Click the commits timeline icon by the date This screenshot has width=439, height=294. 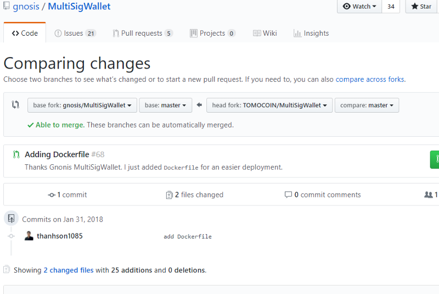pos(11,219)
